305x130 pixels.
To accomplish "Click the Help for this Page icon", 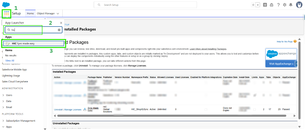I will tap(295, 41).
